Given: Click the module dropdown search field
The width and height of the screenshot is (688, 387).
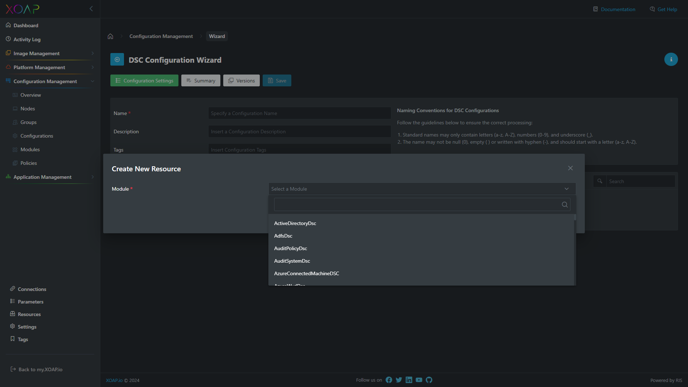Looking at the screenshot, I should pos(422,205).
